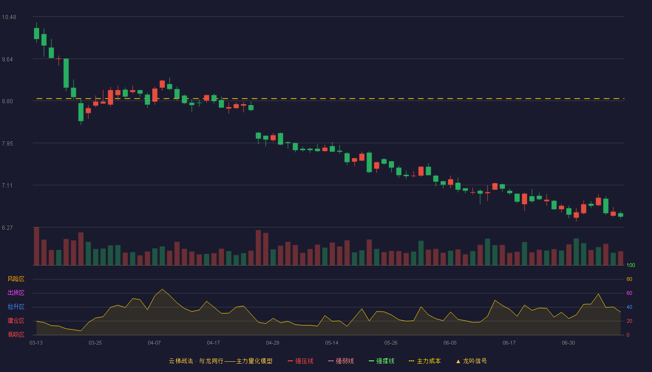
Task: Select the 风险区 zone label
Action: [16, 279]
